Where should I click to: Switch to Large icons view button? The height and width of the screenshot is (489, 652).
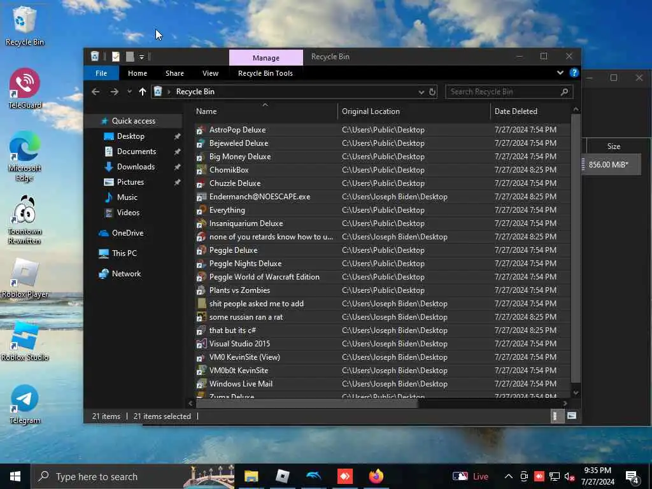(572, 416)
